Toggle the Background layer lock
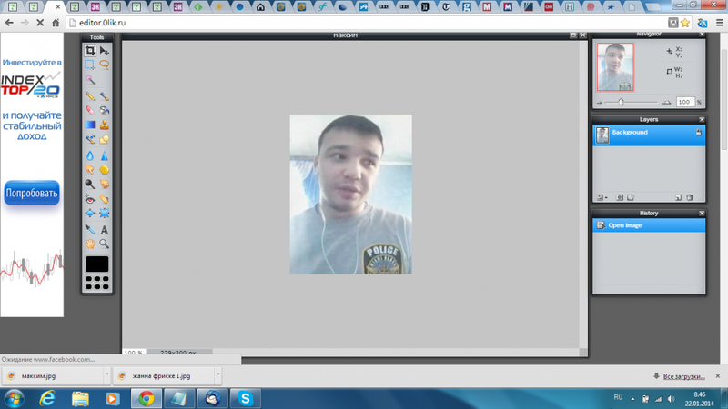This screenshot has height=409, width=728. (x=698, y=133)
